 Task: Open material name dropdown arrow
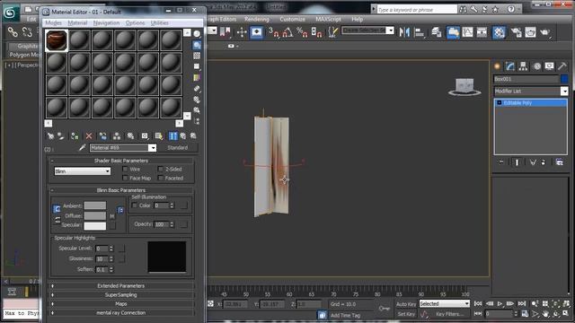pyautogui.click(x=152, y=147)
